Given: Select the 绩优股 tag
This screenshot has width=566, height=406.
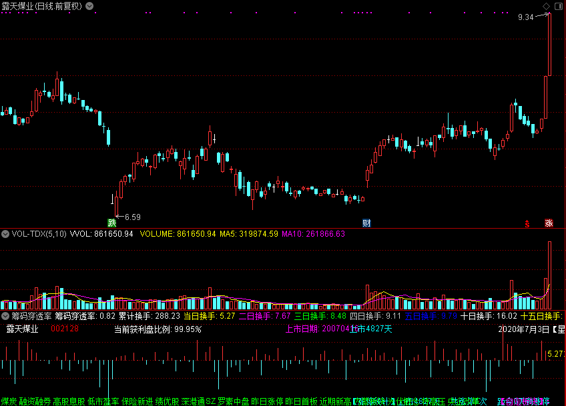Looking at the screenshot, I should point(167,401).
